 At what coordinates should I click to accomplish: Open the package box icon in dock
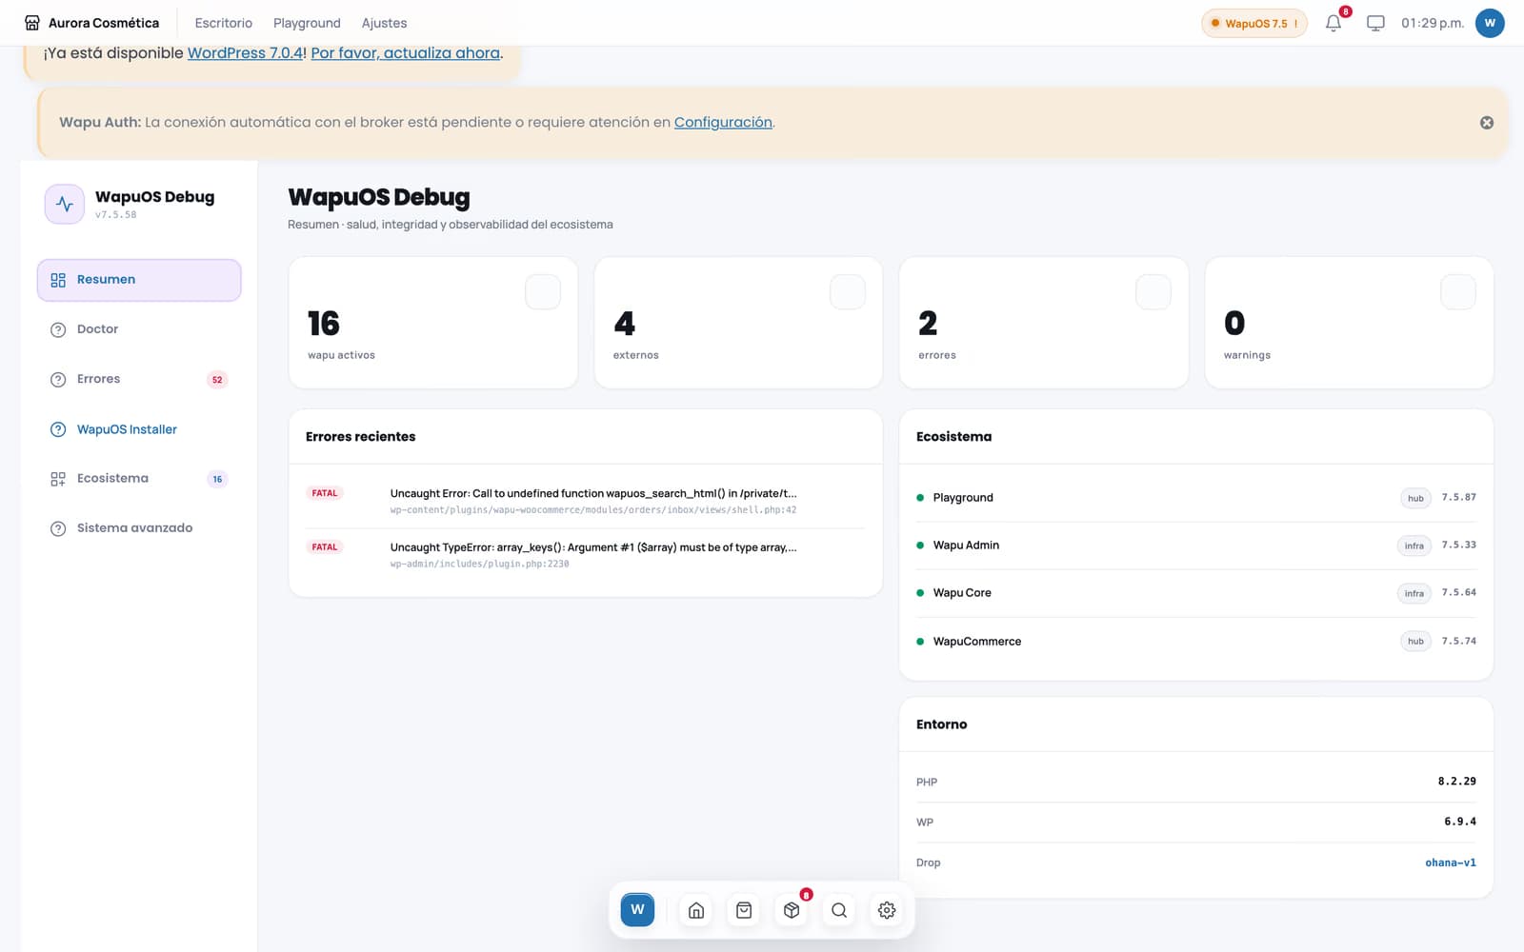(792, 910)
